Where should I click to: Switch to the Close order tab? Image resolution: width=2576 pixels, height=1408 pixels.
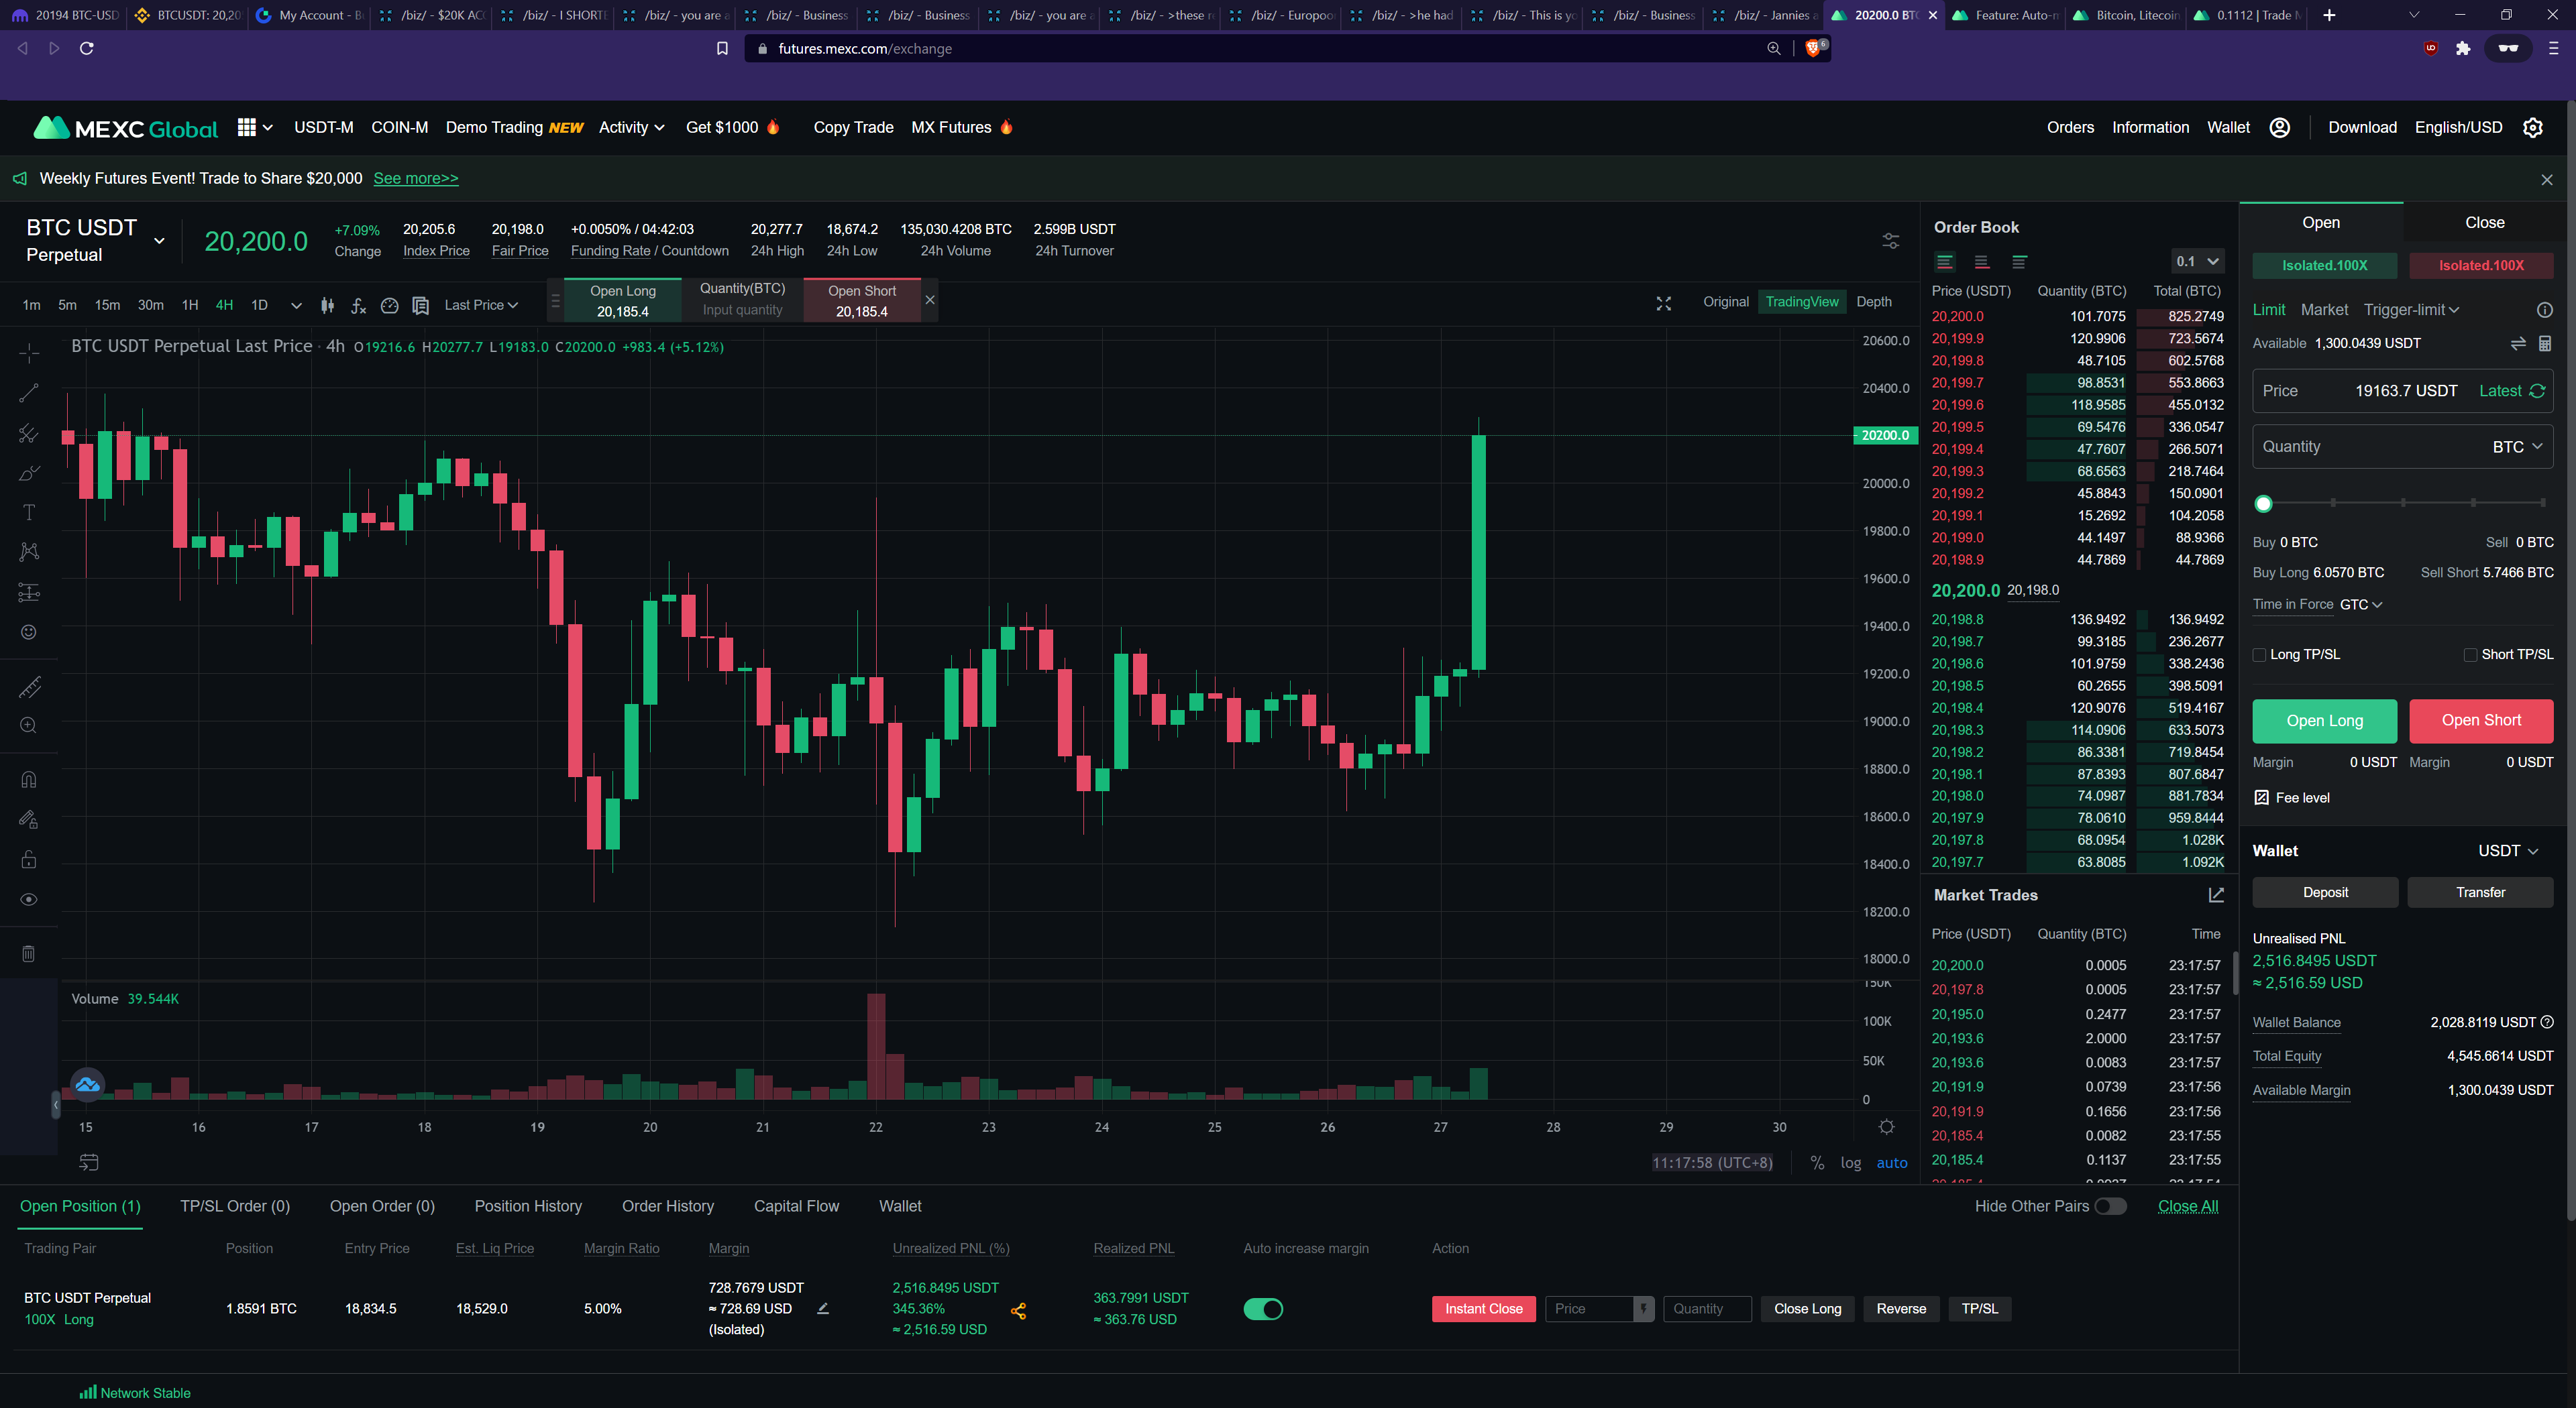pos(2484,223)
